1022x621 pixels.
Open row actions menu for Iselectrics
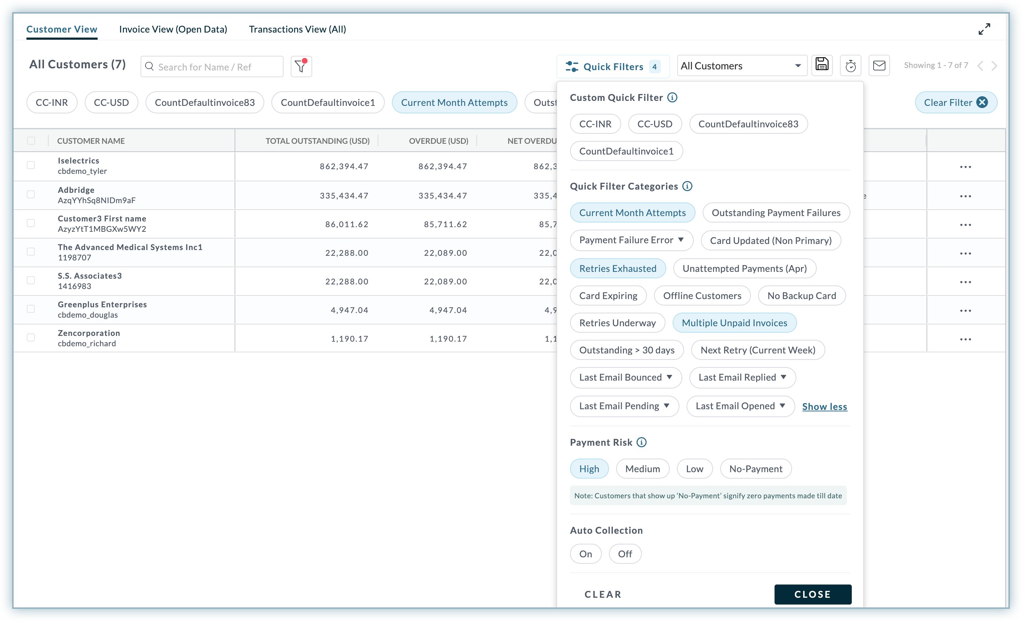tap(965, 167)
